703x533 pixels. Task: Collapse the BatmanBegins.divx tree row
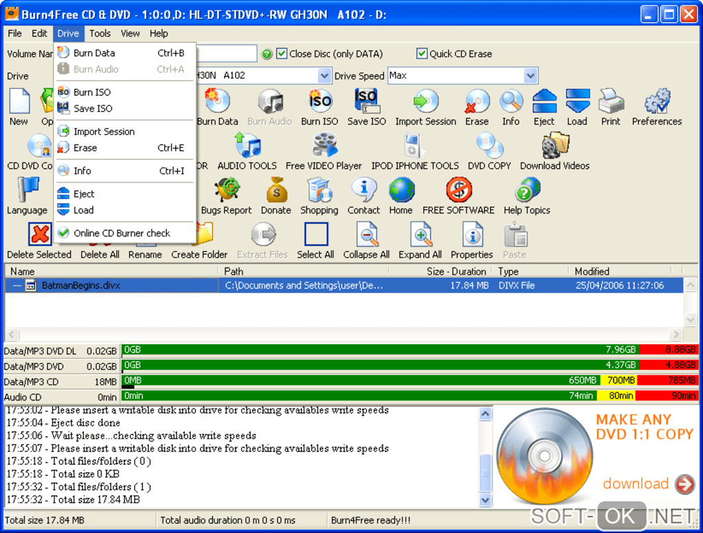pyautogui.click(x=17, y=285)
